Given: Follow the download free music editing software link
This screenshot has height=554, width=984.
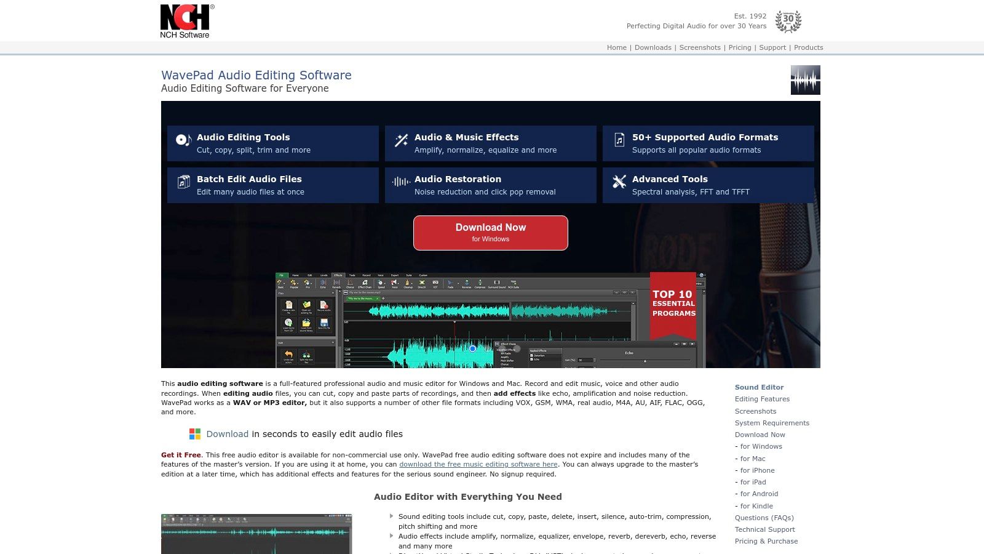Looking at the screenshot, I should 478,464.
